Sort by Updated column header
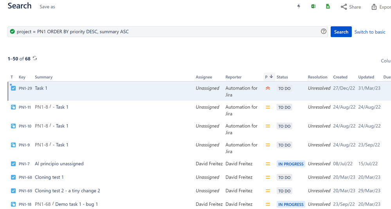The width and height of the screenshot is (391, 209). [x=366, y=77]
